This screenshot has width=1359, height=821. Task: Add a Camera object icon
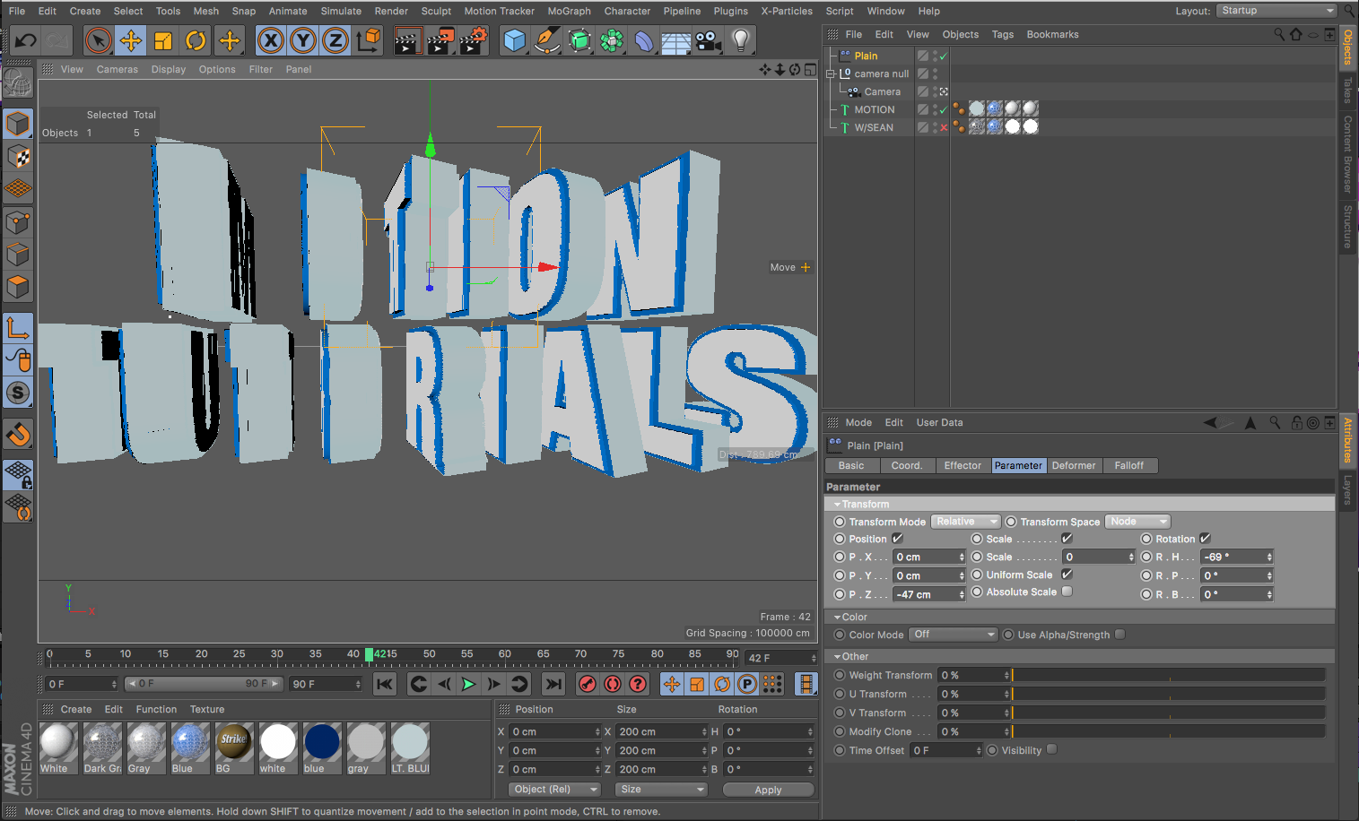click(709, 40)
